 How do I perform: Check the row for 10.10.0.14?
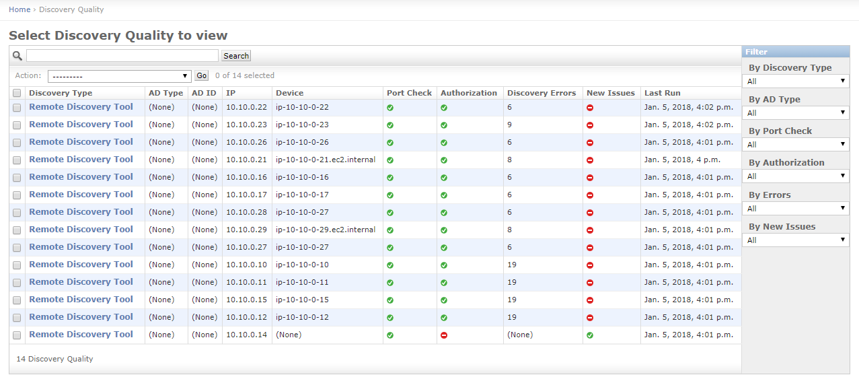point(17,335)
